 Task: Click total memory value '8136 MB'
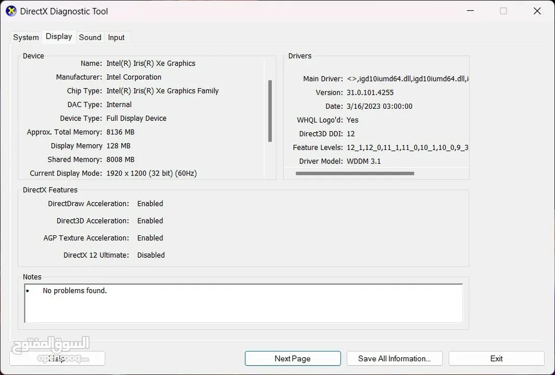pyautogui.click(x=120, y=132)
